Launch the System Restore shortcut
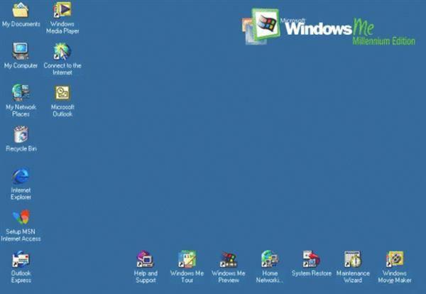426x294 pixels. 312,258
